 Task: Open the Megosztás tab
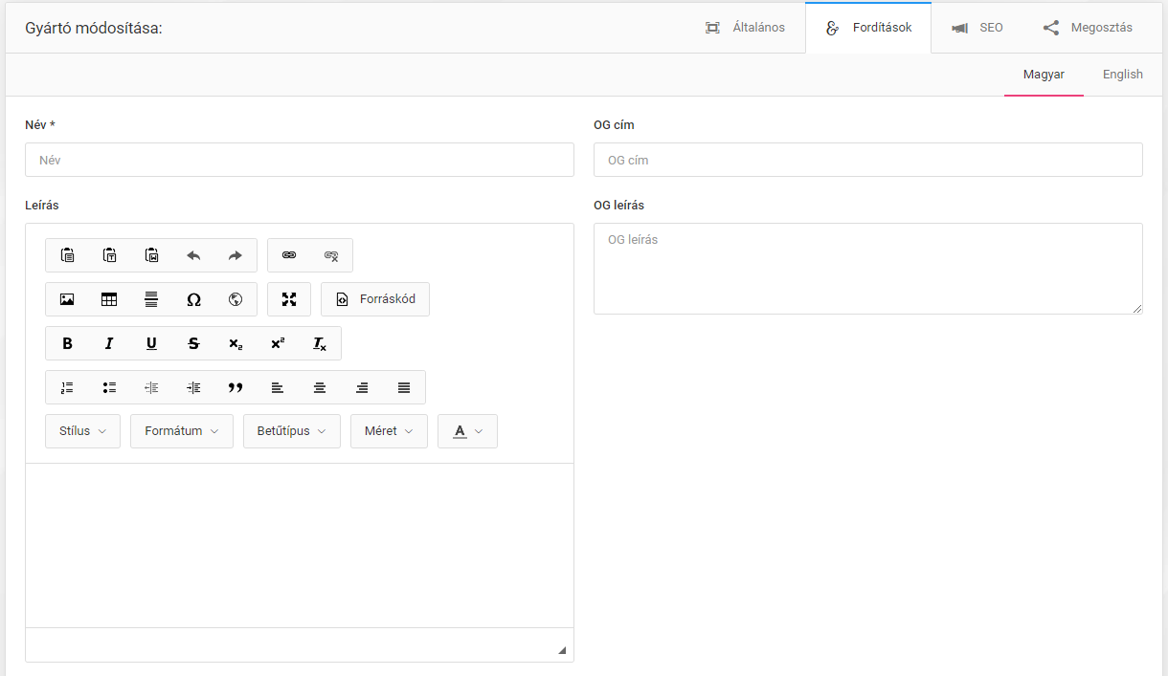pos(1088,28)
